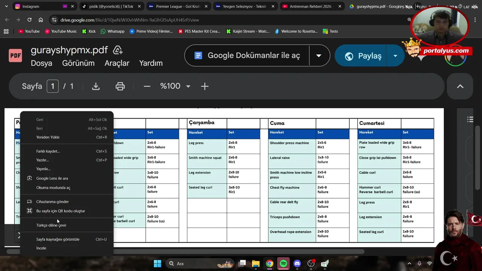Choose Türkçe diline çevir
This screenshot has width=482, height=271.
click(x=67, y=225)
